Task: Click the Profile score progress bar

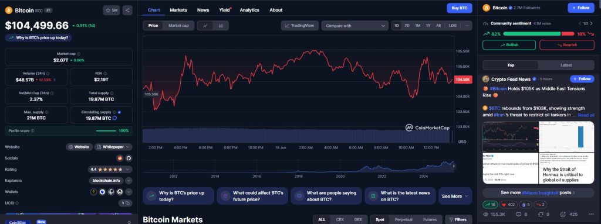Action: (x=106, y=131)
